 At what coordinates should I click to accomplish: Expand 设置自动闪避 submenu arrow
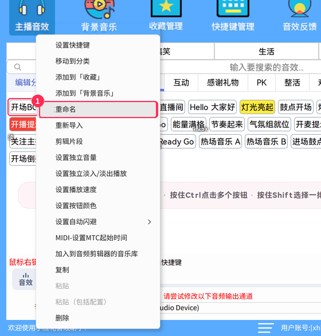pyautogui.click(x=150, y=222)
